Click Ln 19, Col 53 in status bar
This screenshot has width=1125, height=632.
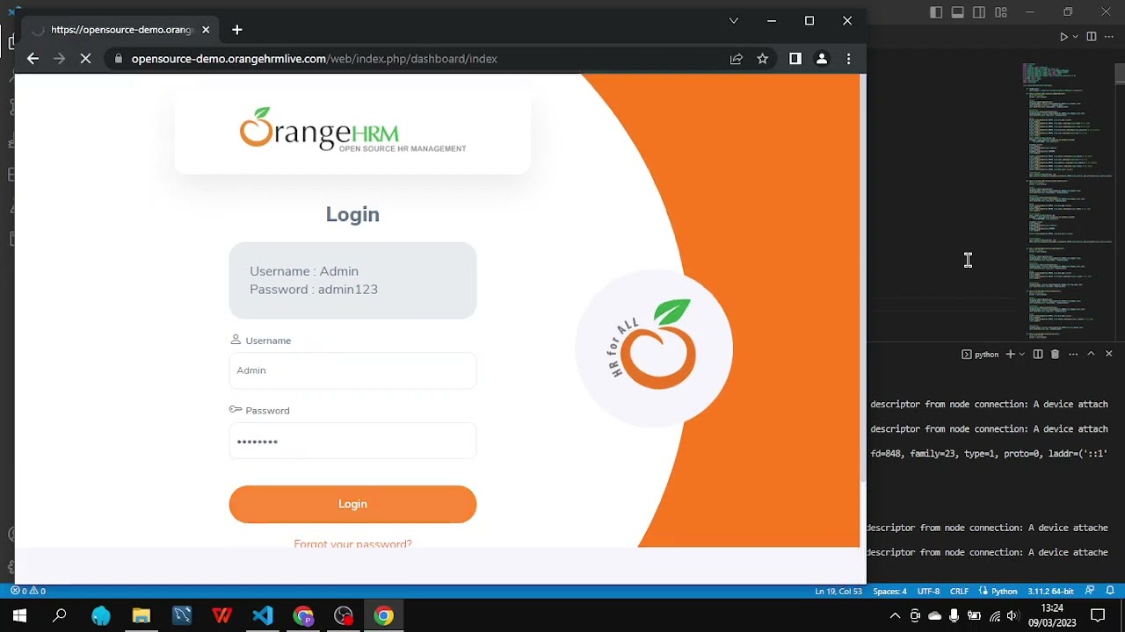tap(838, 591)
